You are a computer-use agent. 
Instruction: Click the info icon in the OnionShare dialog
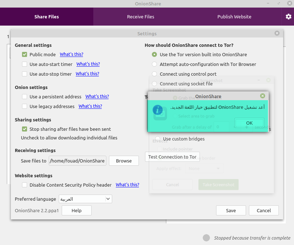click(158, 110)
